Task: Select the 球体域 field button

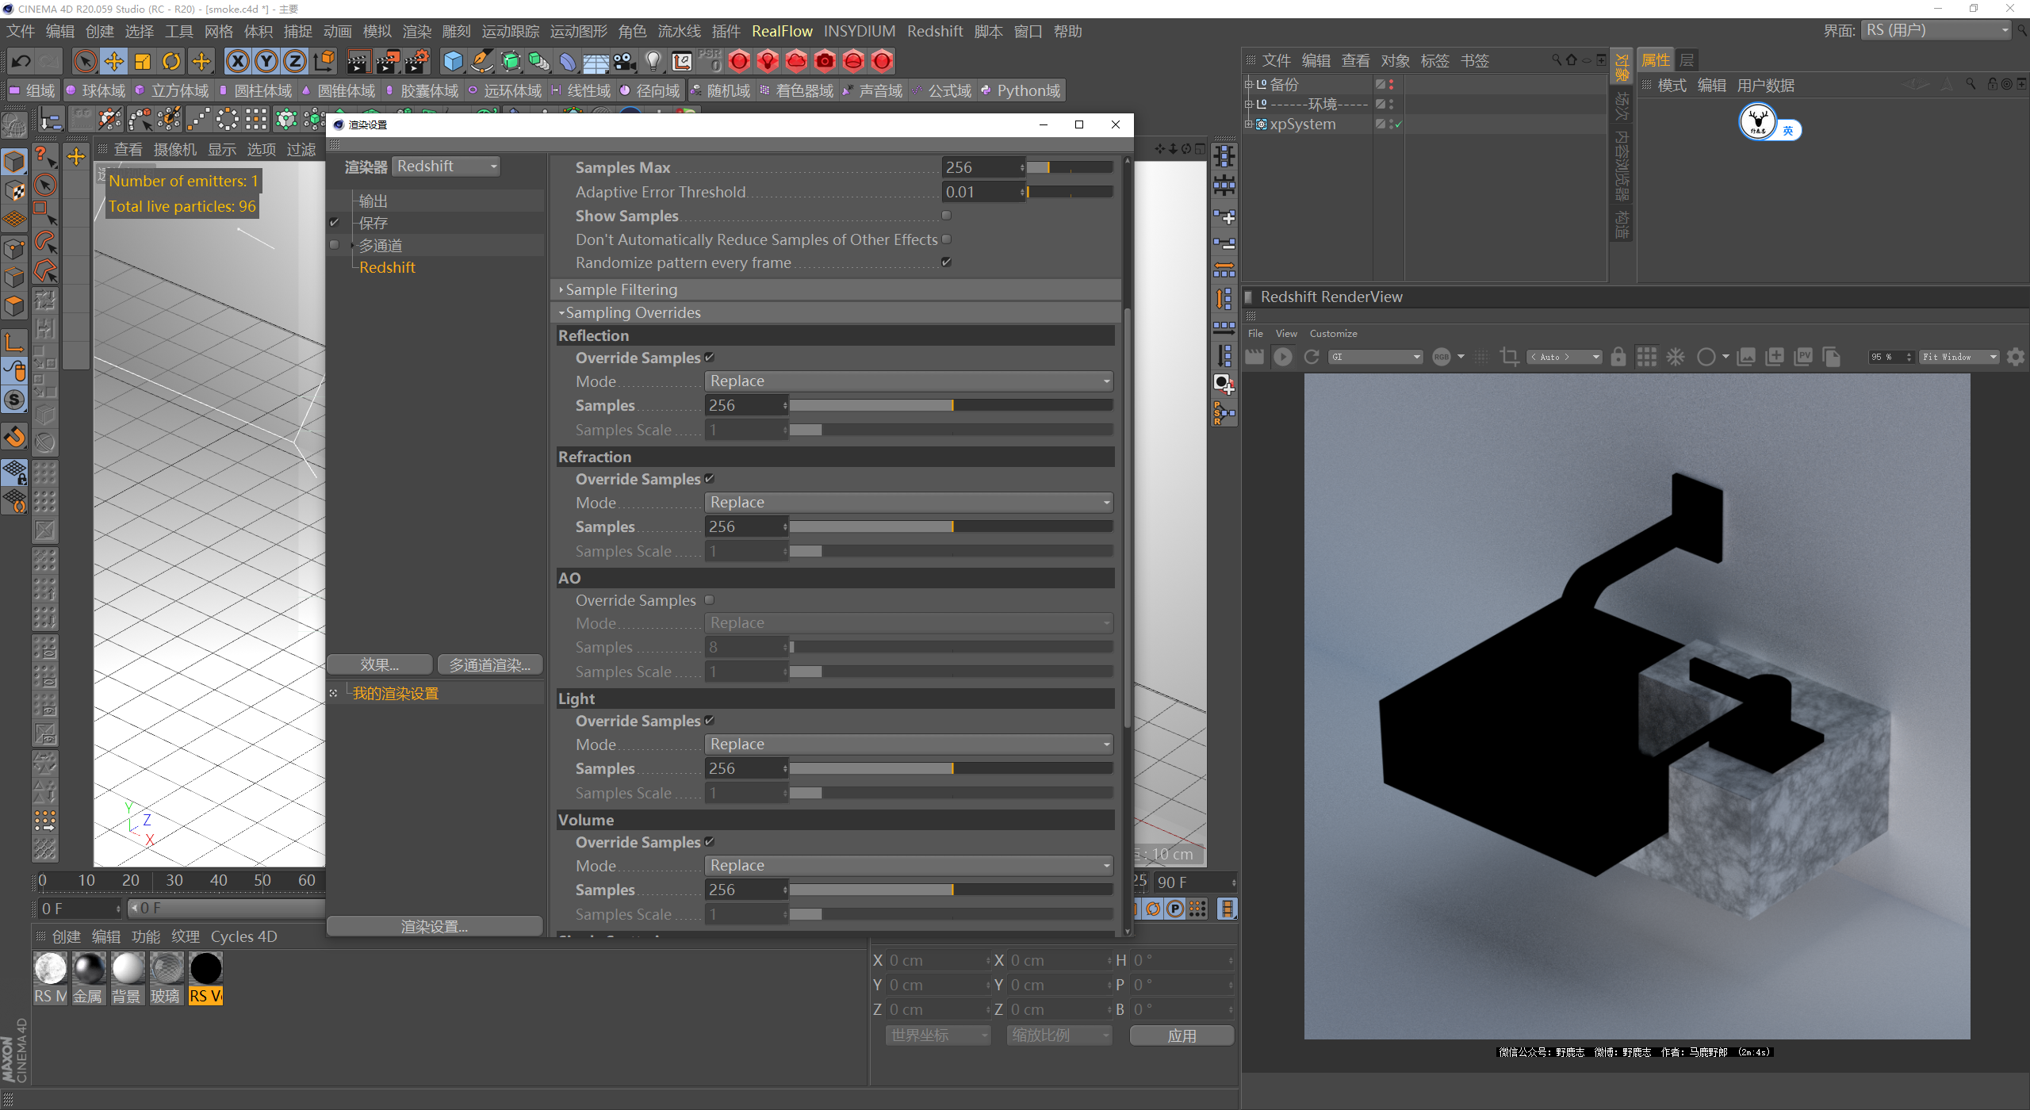Action: pyautogui.click(x=96, y=91)
